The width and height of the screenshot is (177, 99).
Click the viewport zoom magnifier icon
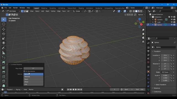point(143,30)
